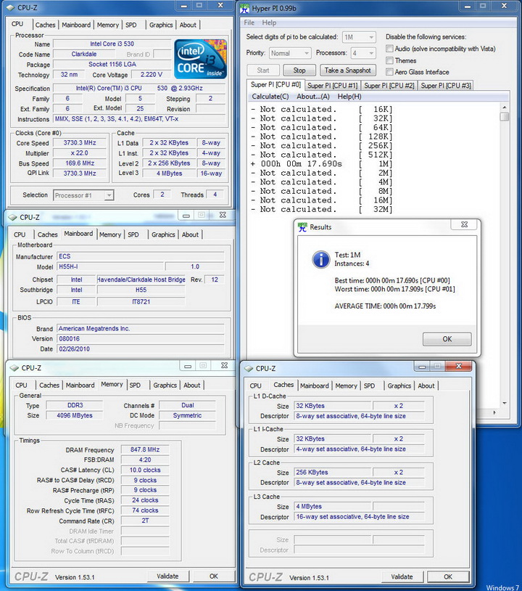The height and width of the screenshot is (591, 522).
Task: Minimize the top CPU-Z window
Action: [183, 6]
